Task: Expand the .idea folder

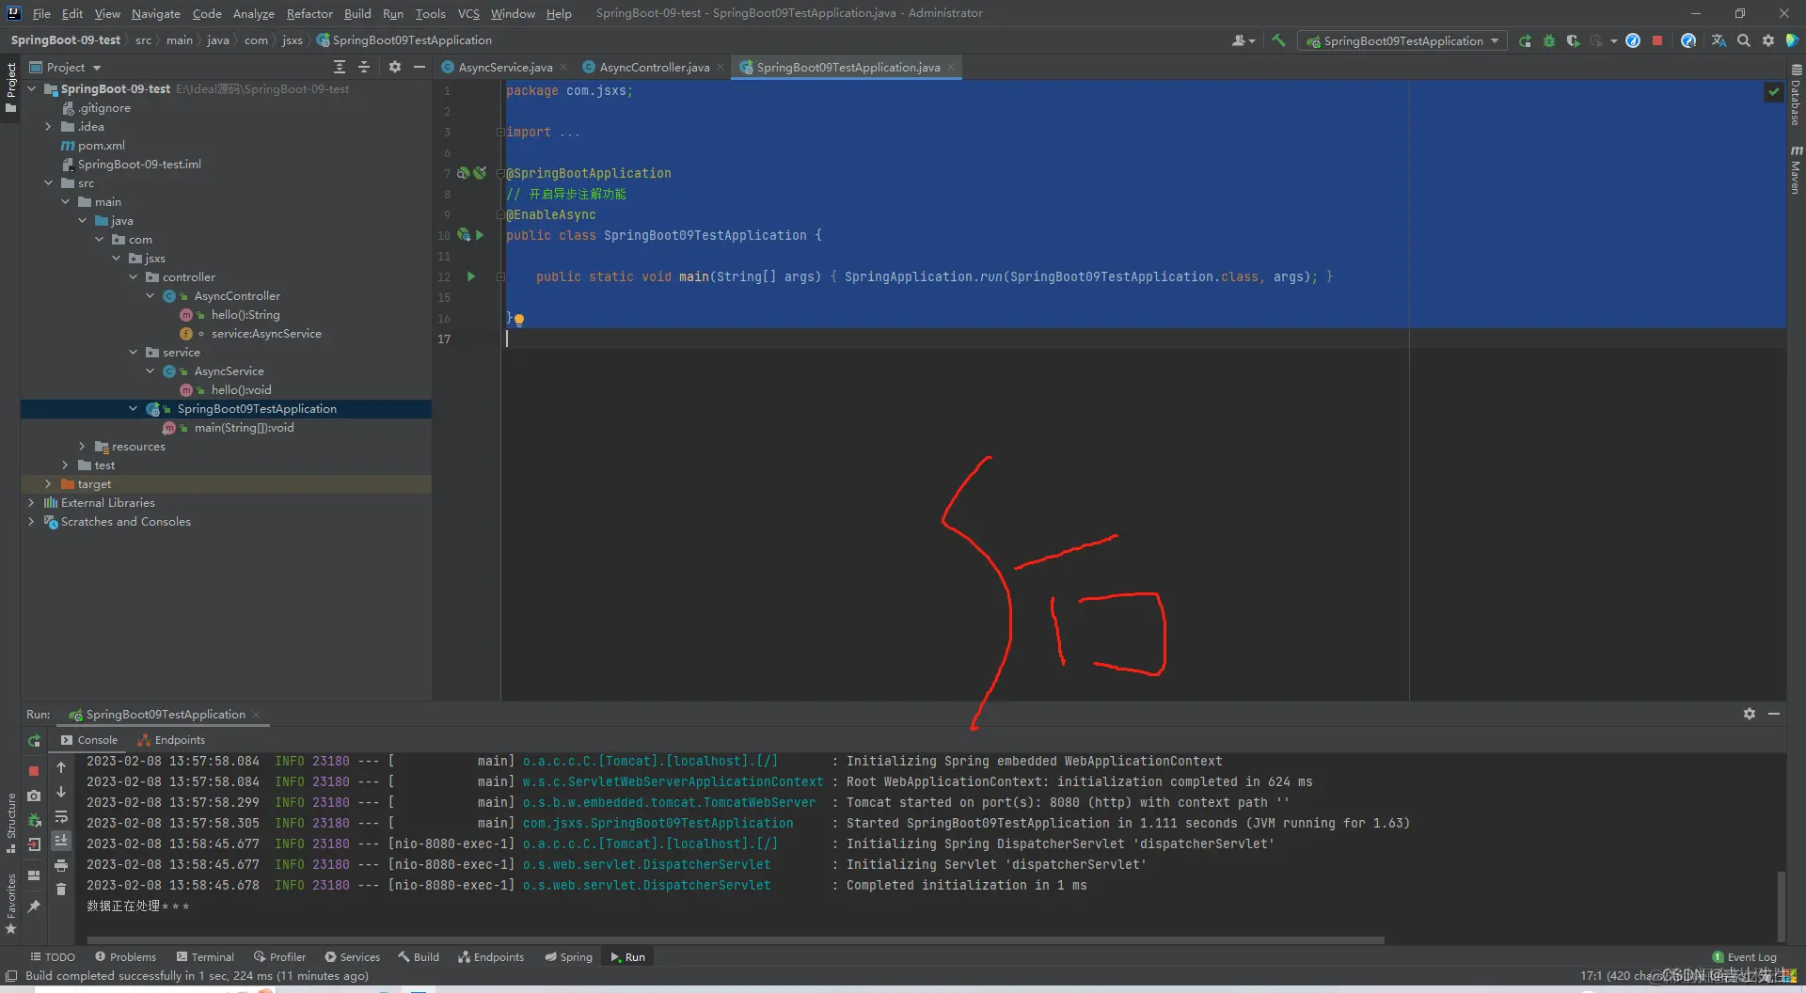Action: pos(48,127)
